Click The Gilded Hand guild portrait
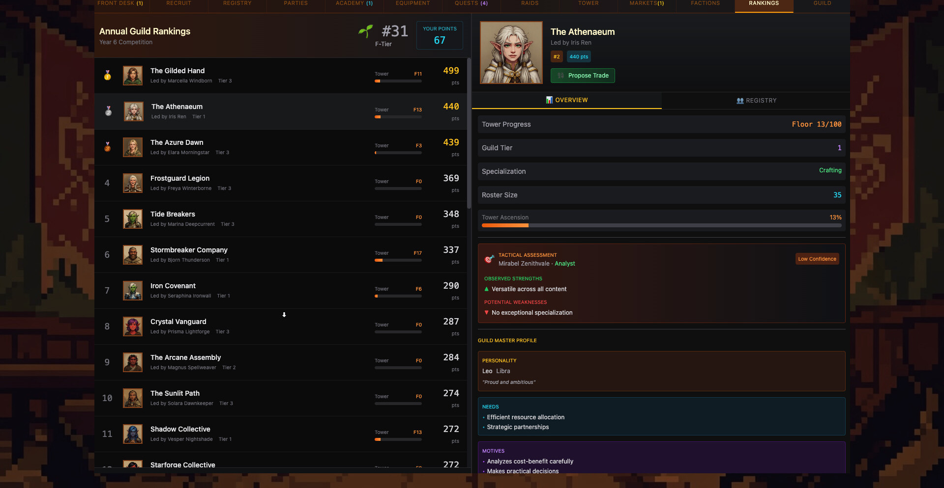944x488 pixels. pos(133,76)
